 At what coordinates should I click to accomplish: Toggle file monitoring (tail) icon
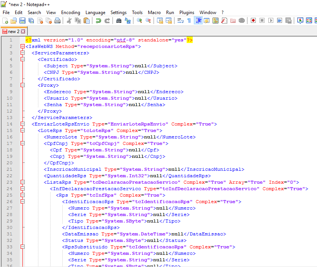pyautogui.click(x=242, y=21)
